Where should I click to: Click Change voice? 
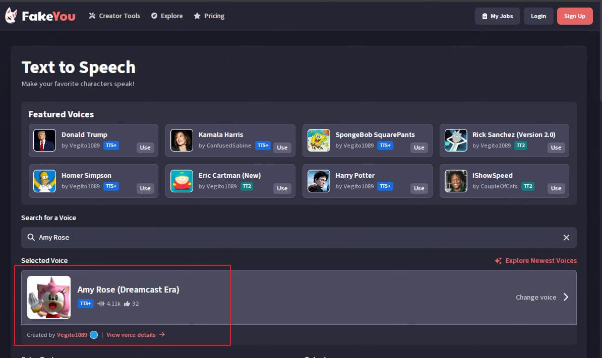pyautogui.click(x=536, y=298)
